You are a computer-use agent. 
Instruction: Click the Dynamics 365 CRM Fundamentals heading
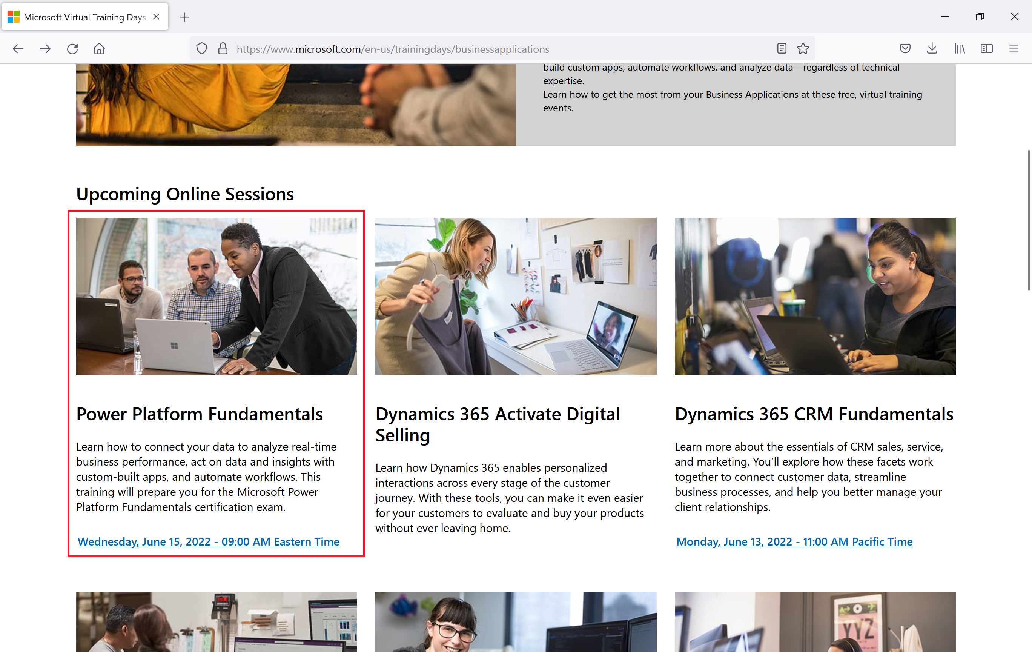click(x=814, y=414)
